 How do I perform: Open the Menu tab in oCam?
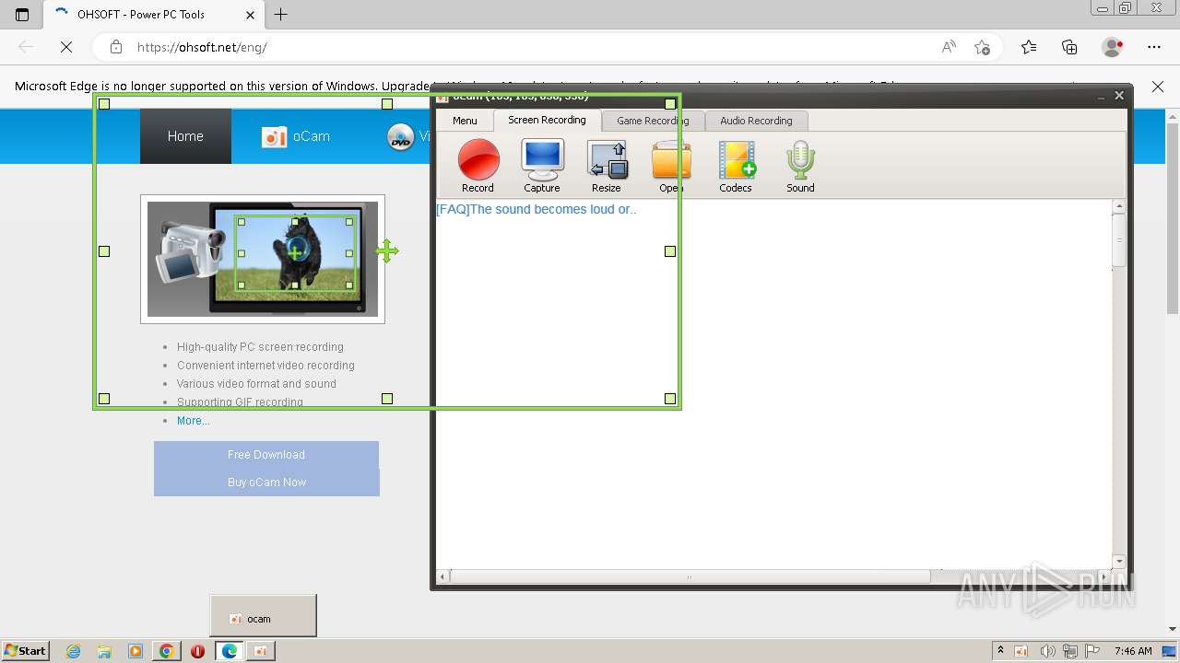465,121
